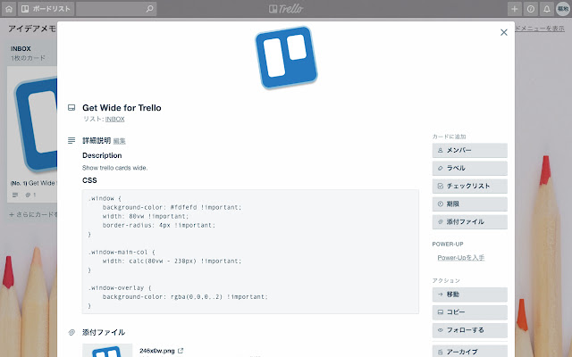Open the user avatar menu
This screenshot has height=357, width=572.
coord(563,9)
